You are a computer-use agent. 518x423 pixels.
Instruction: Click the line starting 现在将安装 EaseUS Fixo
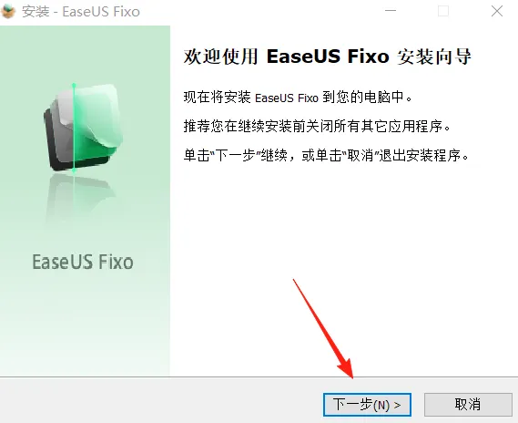[x=298, y=98]
